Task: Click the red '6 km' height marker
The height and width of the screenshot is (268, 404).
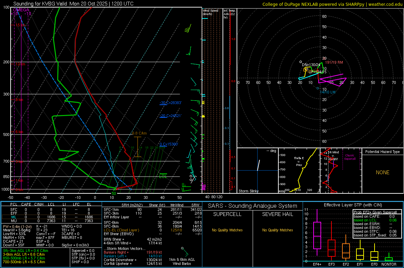Action: (x=19, y=132)
